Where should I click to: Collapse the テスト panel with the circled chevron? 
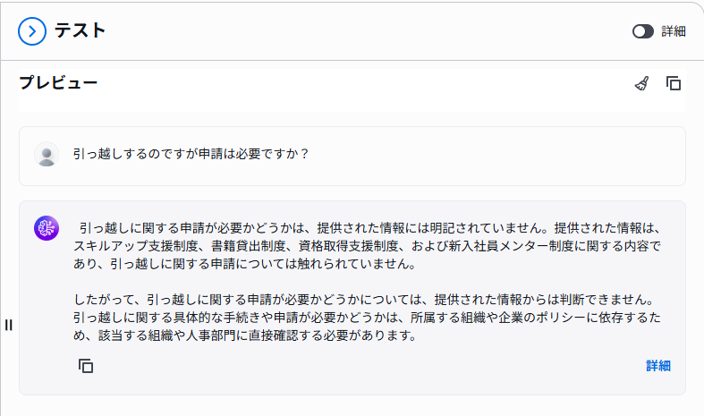pyautogui.click(x=32, y=31)
